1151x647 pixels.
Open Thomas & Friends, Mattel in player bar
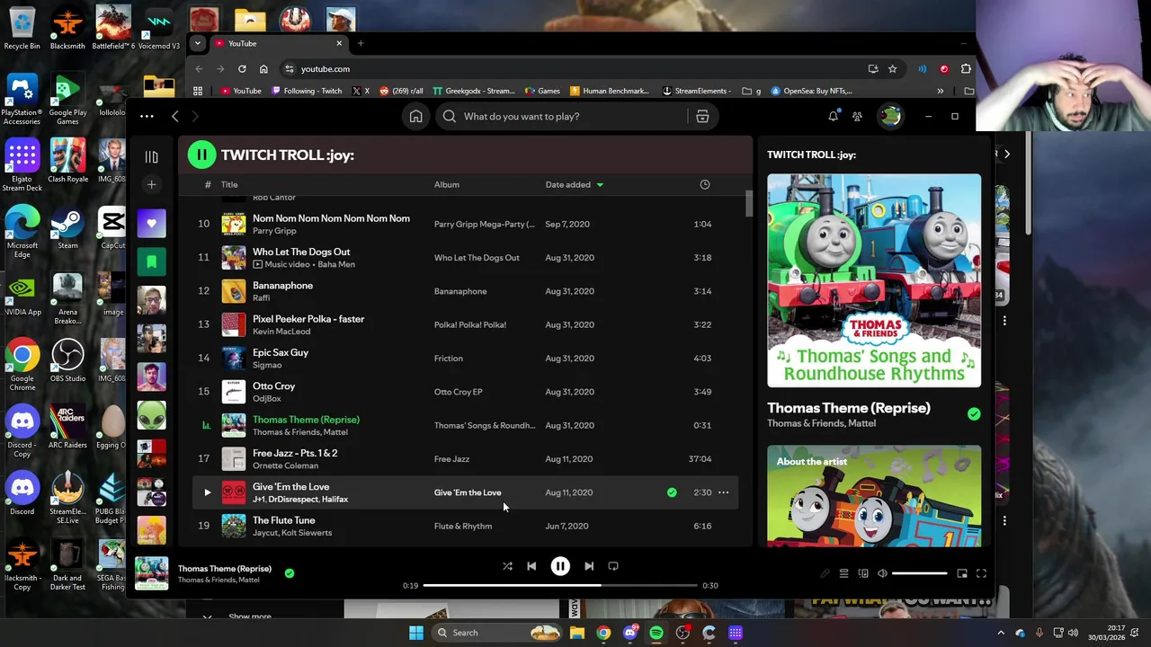coord(219,581)
